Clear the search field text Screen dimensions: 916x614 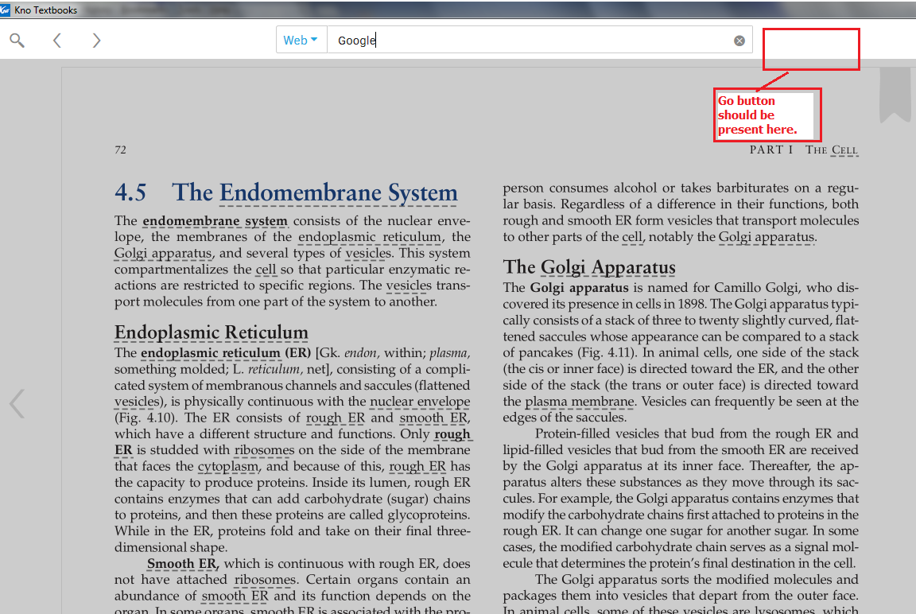coord(739,41)
